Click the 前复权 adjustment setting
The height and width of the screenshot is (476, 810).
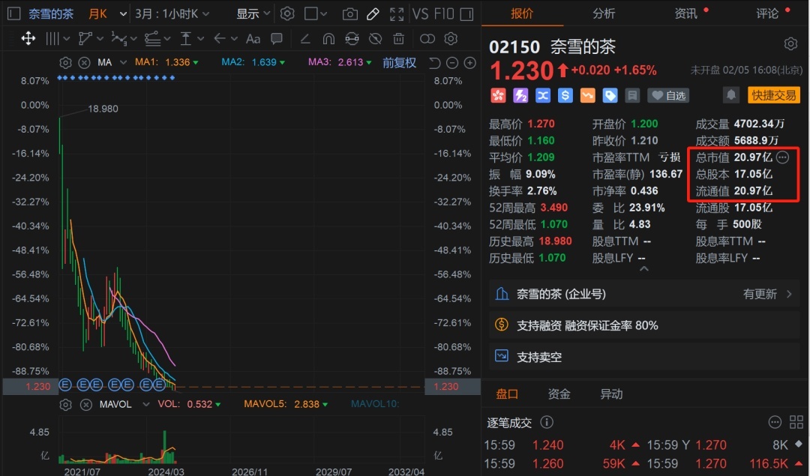399,63
